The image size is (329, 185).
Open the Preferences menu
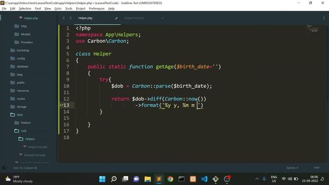(97, 9)
